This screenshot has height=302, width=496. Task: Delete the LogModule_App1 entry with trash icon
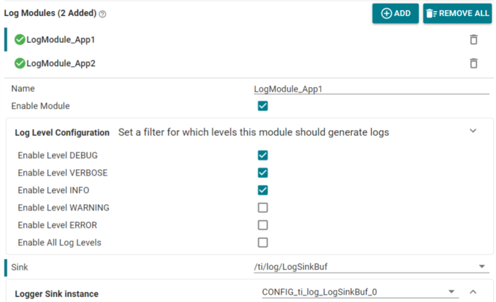click(474, 40)
